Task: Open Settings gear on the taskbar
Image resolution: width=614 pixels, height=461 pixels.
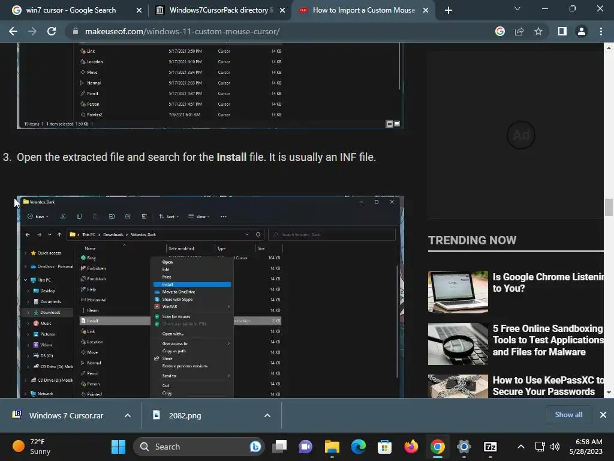Action: (x=464, y=447)
